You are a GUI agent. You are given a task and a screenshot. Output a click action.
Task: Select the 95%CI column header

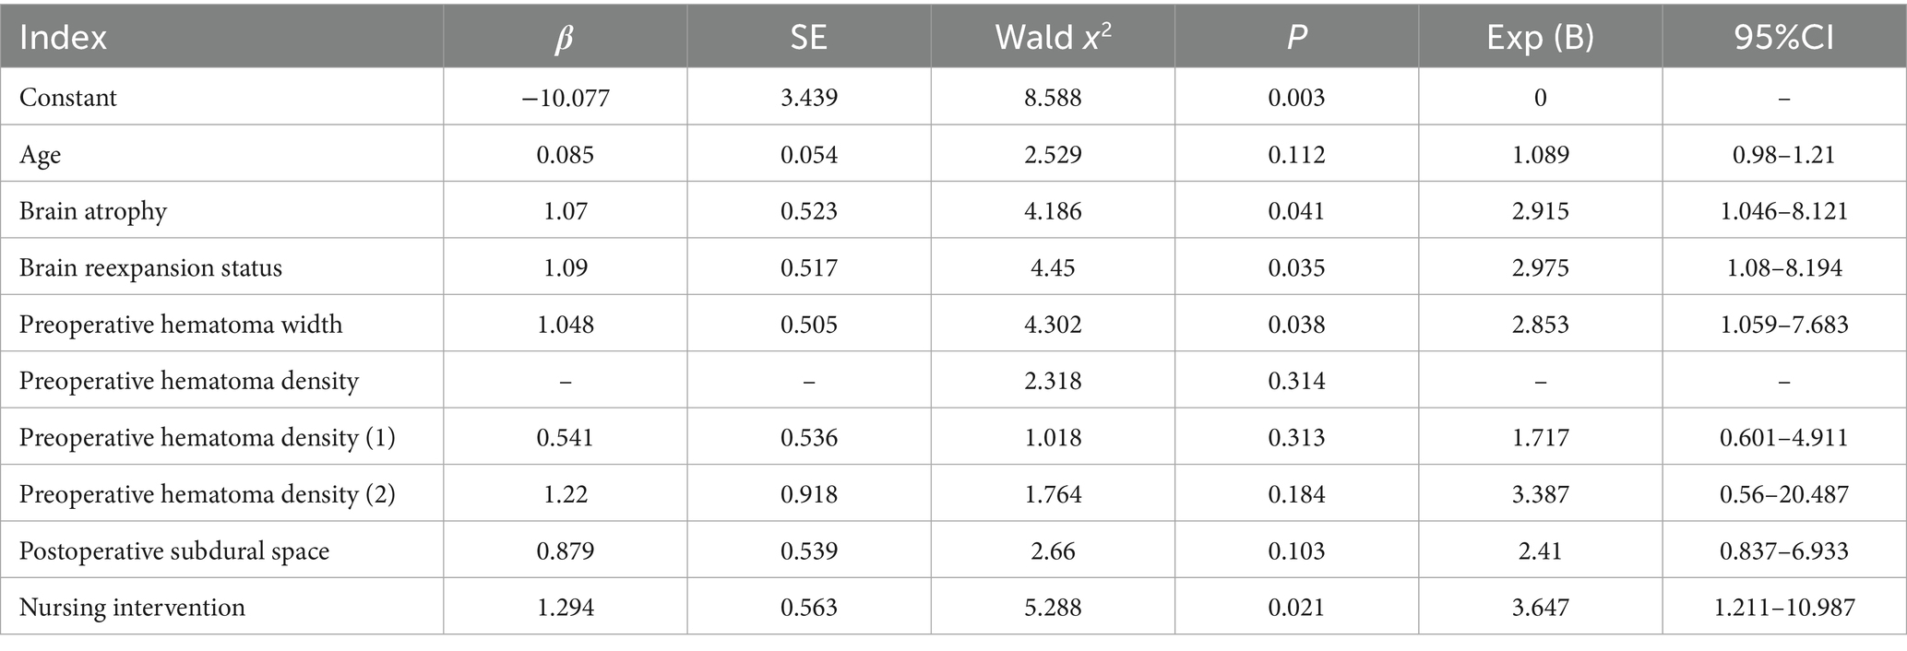point(1783,38)
